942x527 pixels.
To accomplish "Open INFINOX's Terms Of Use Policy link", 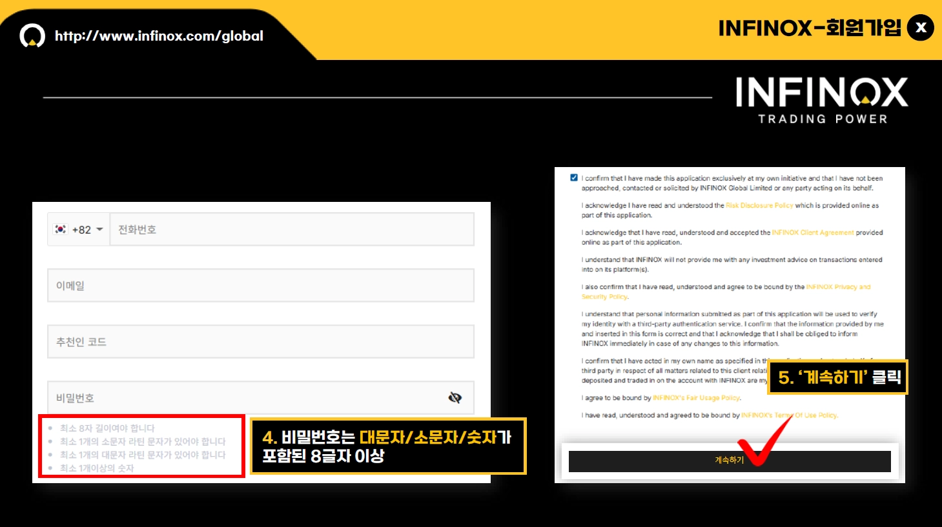I will tap(789, 415).
